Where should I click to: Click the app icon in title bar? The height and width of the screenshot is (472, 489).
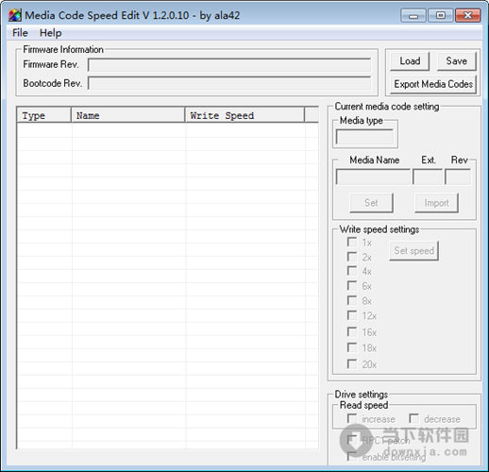[15, 15]
